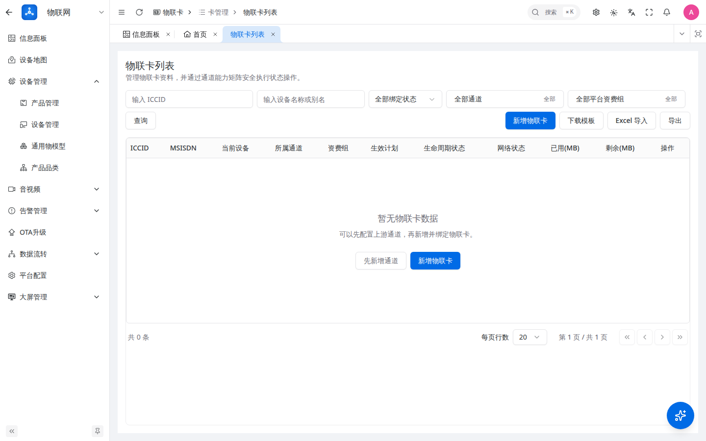706x441 pixels.
Task: Open 设备地图 in the sidebar
Action: (55, 60)
